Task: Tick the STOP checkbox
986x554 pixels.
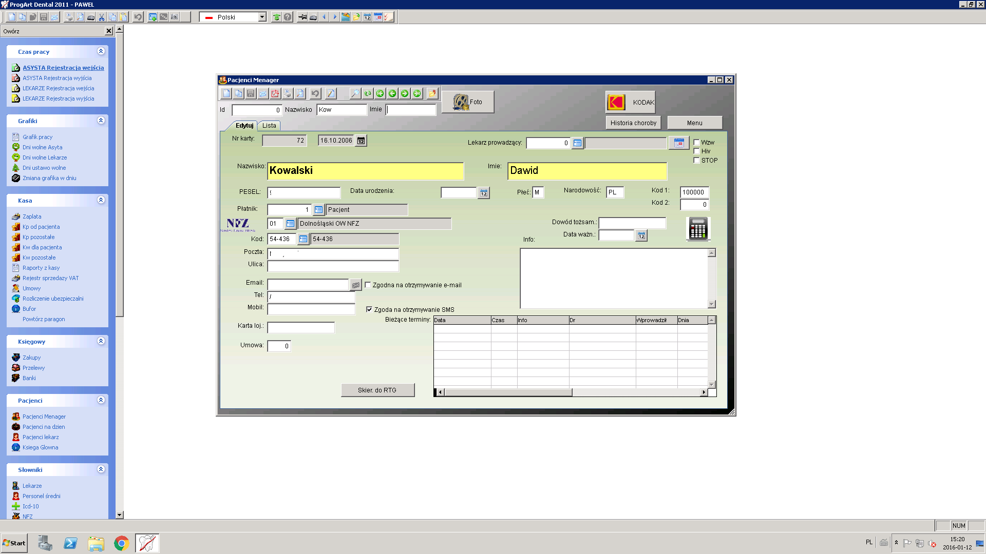Action: (697, 160)
